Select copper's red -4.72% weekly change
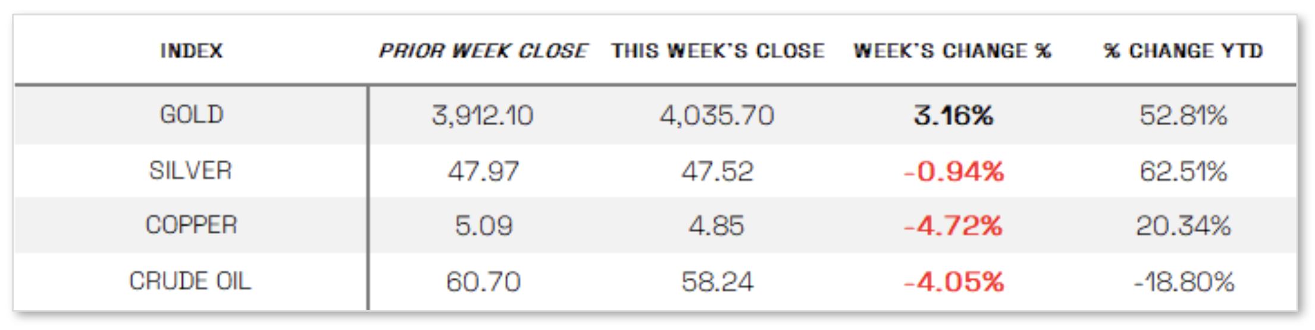This screenshot has width=1315, height=330. tap(953, 226)
